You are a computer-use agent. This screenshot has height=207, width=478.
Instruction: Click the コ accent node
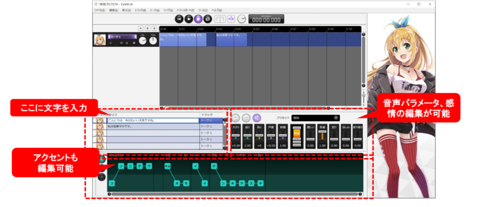tap(111, 183)
